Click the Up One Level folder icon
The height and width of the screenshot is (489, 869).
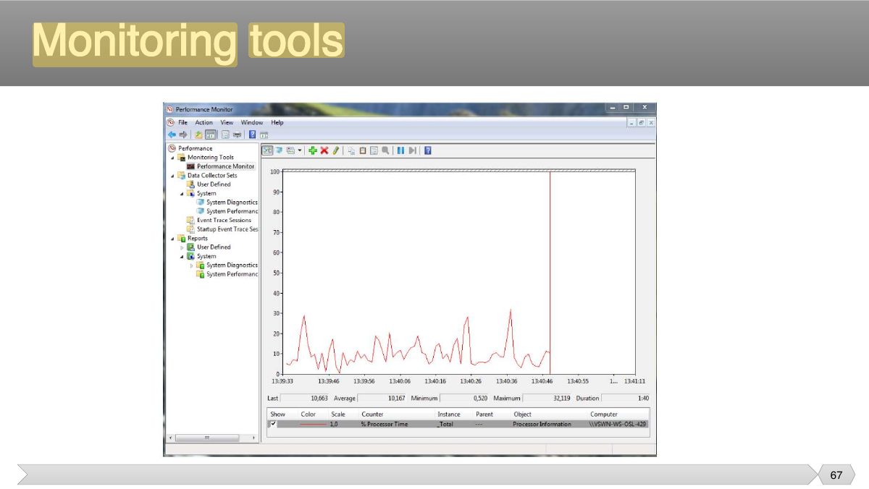tap(198, 135)
